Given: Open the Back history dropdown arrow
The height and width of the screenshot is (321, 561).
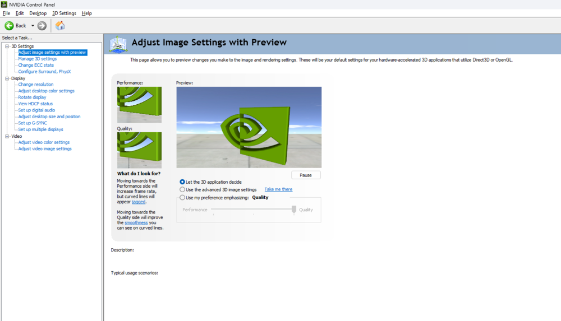Looking at the screenshot, I should tap(33, 26).
